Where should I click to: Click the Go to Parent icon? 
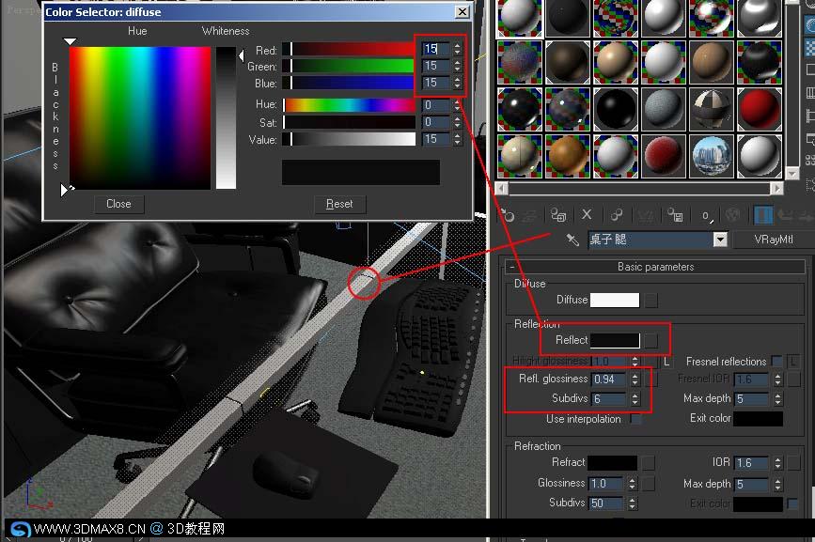click(x=785, y=215)
